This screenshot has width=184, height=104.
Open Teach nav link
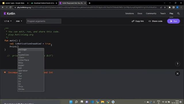163,14
